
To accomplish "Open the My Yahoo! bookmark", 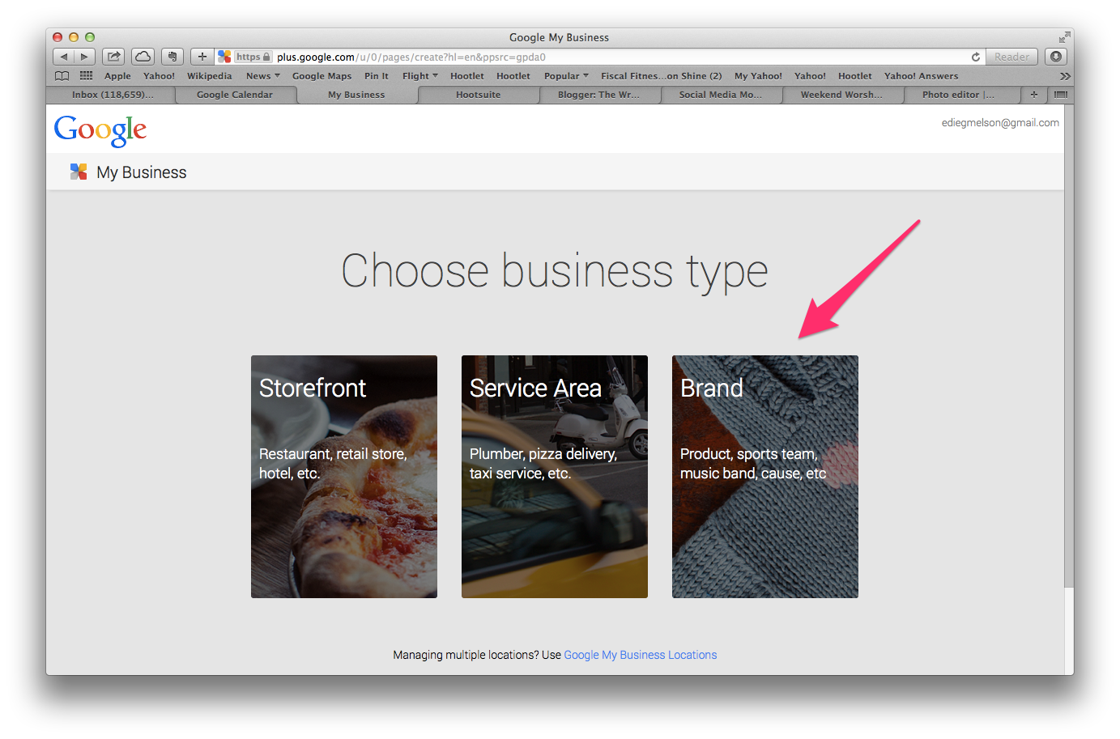I will (758, 76).
